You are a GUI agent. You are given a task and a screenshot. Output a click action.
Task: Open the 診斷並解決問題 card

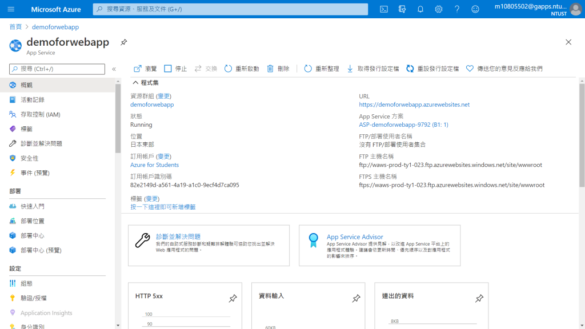pyautogui.click(x=209, y=246)
